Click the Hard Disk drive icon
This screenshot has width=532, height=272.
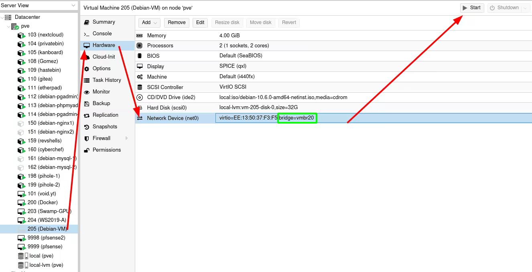point(140,108)
